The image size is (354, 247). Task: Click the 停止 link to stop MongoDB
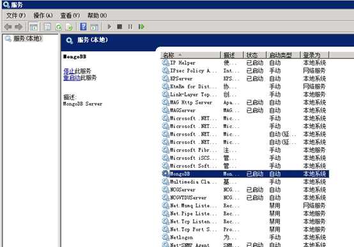69,71
